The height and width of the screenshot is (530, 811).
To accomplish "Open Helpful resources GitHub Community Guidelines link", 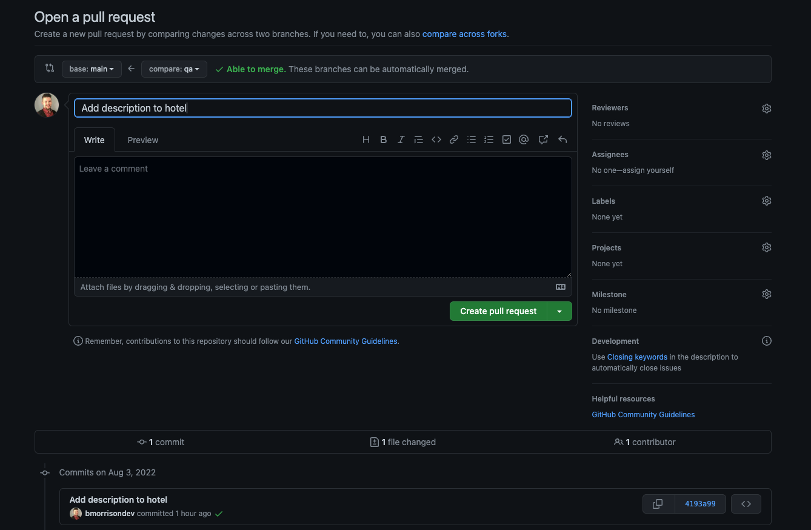I will coord(643,415).
